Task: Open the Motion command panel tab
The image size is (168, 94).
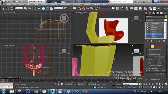Action: coord(157,13)
